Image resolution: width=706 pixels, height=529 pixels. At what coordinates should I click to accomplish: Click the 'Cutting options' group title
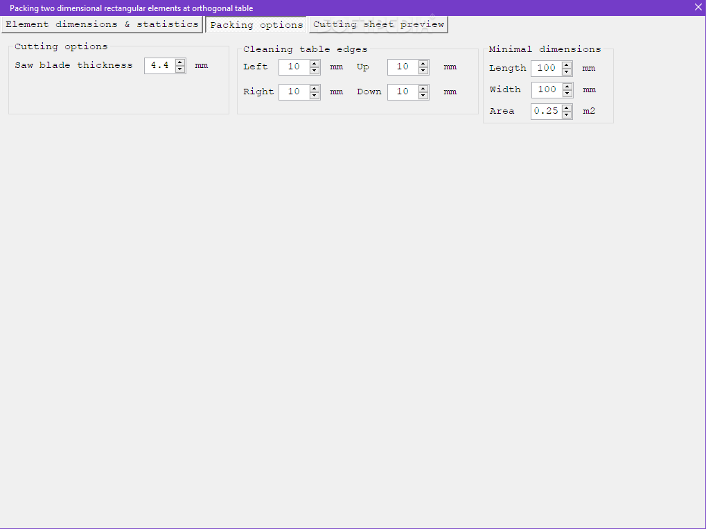[61, 46]
